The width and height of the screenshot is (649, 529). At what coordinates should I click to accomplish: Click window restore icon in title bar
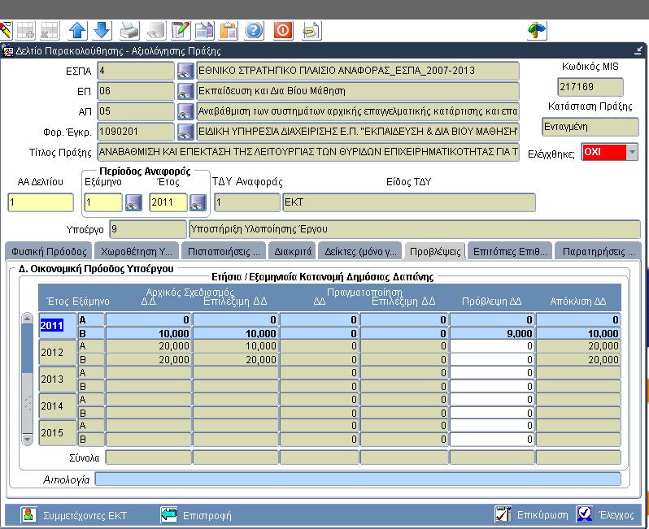[638, 51]
